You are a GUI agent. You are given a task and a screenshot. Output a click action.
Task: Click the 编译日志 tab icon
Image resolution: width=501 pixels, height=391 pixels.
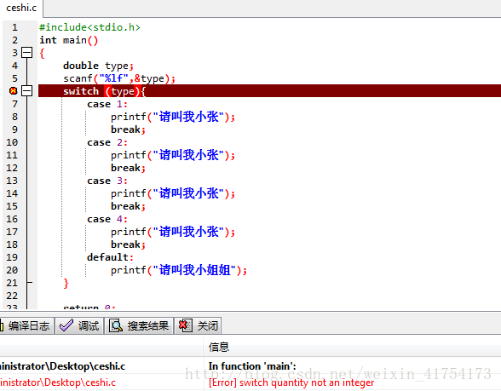[2, 325]
